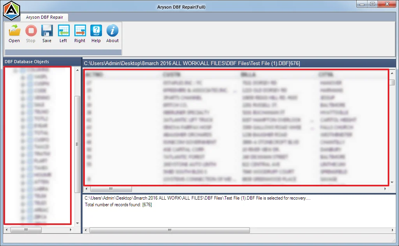This screenshot has width=399, height=246.
Task: Select the Aryson DBF Repair ribbon tab
Action: point(44,17)
